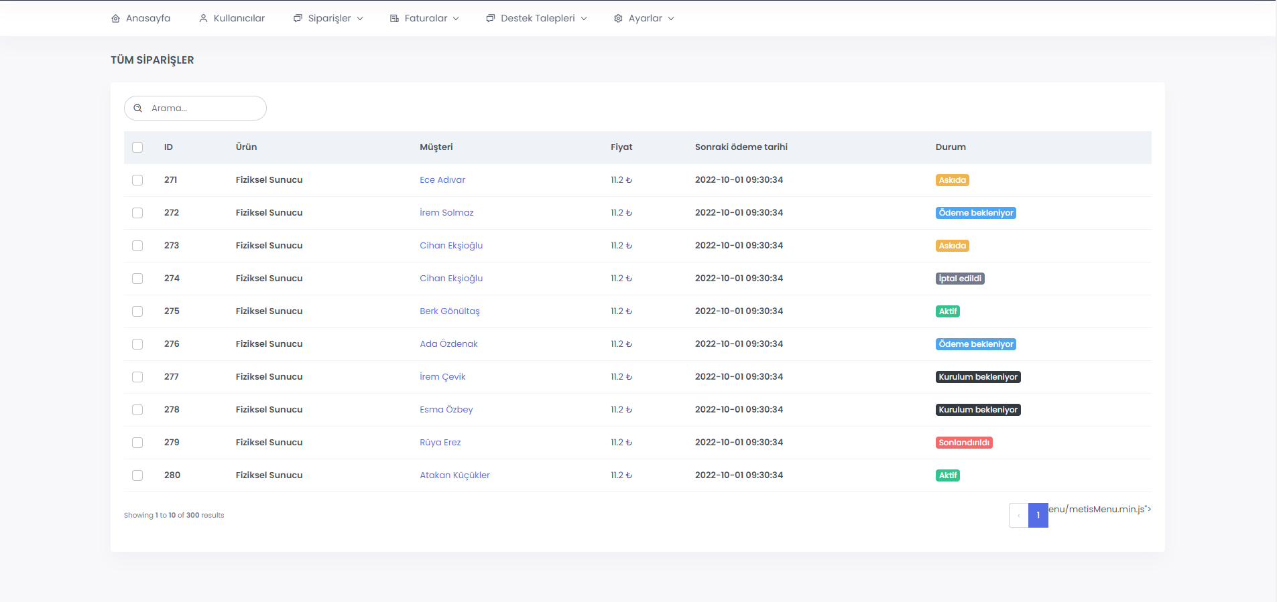Click the Durum column header
The height and width of the screenshot is (602, 1277).
tap(951, 147)
